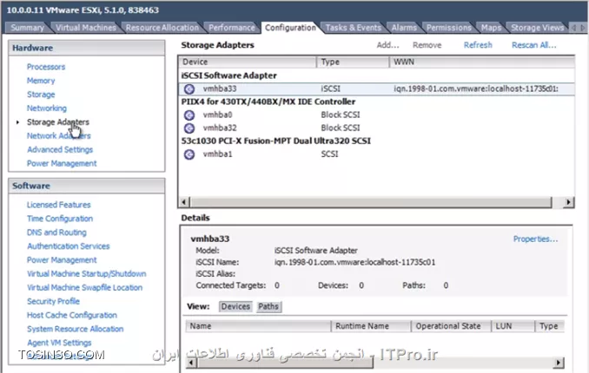Select Storage Adapters in Hardware list
Image resolution: width=589 pixels, height=373 pixels.
click(58, 122)
